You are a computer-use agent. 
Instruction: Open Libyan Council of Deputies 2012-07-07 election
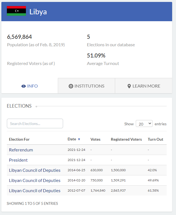pos(35,190)
